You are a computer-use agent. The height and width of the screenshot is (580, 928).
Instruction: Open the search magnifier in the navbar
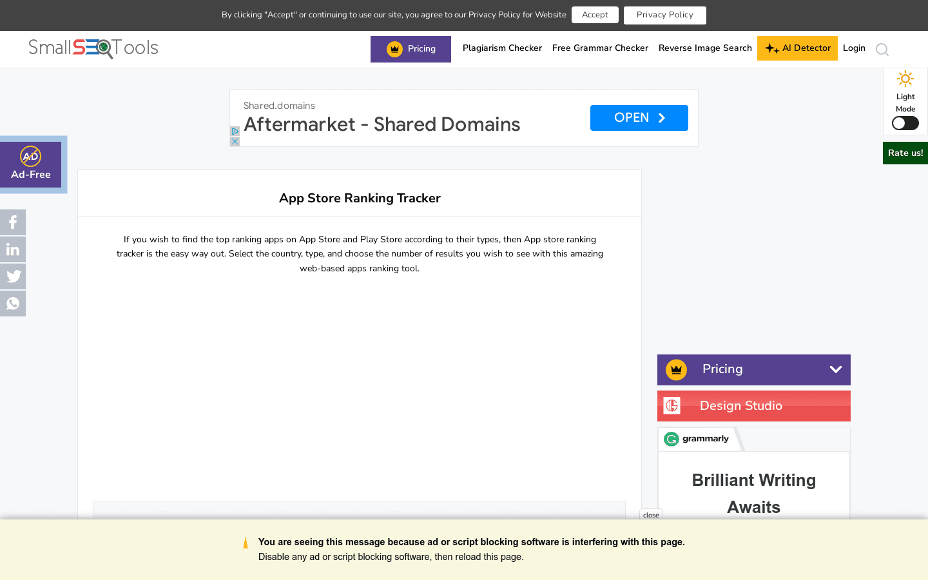(882, 50)
